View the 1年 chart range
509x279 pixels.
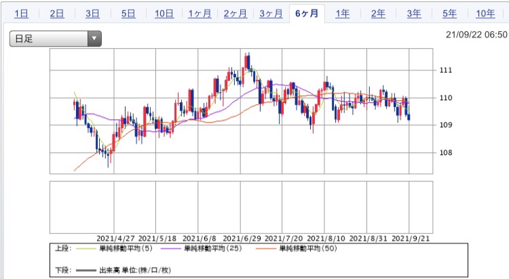click(x=343, y=14)
